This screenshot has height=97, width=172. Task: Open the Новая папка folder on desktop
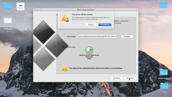coord(164,72)
